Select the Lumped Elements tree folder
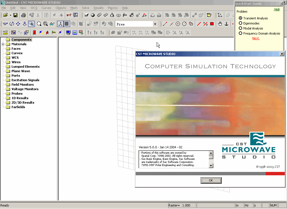 (26, 67)
